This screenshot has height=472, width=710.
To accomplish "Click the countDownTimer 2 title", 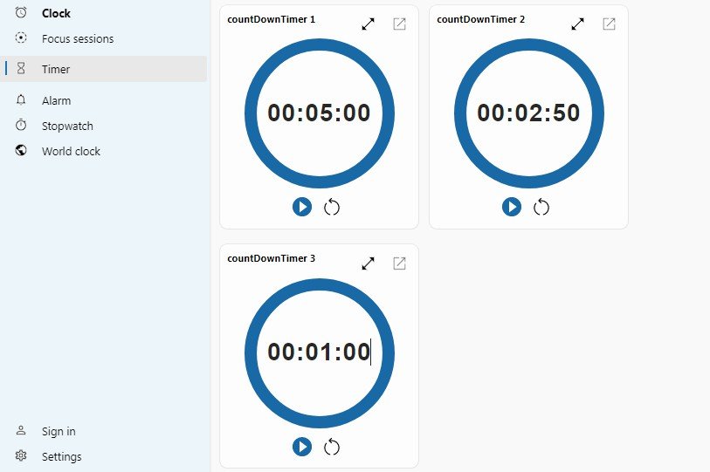I will (x=481, y=19).
